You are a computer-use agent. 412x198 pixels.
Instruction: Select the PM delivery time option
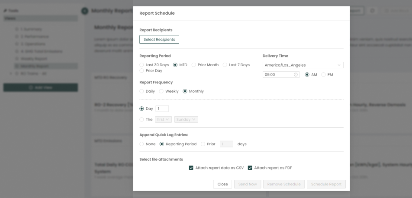pos(323,75)
